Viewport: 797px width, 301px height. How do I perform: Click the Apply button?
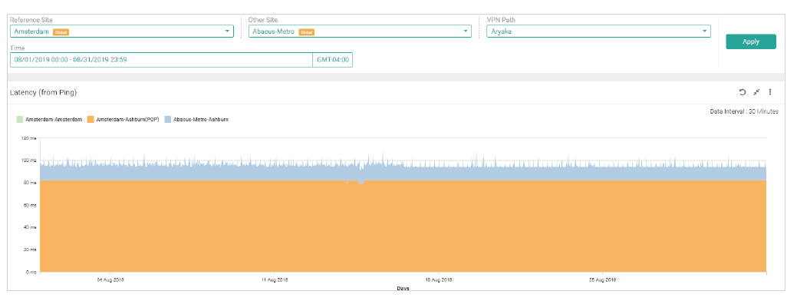click(x=751, y=41)
